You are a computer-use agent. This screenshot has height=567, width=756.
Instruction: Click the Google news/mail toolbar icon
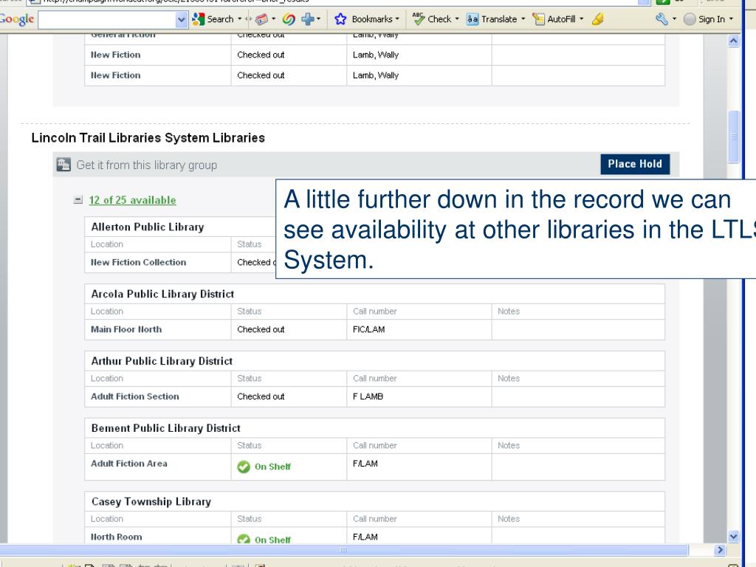tap(261, 19)
